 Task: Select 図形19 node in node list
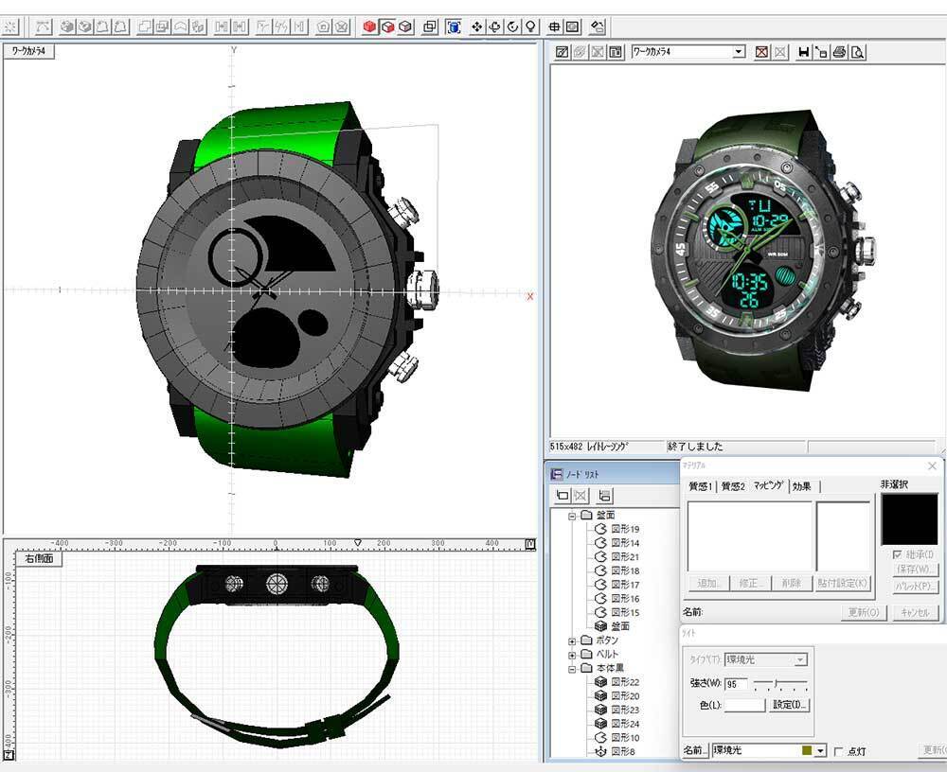tap(624, 530)
